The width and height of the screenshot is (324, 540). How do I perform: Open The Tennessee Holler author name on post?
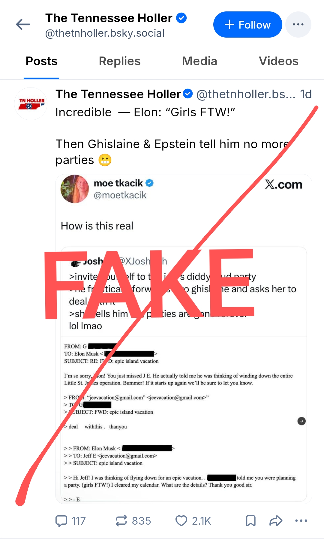point(118,94)
